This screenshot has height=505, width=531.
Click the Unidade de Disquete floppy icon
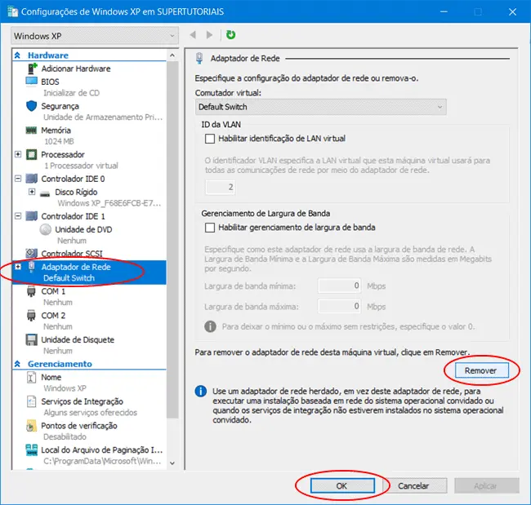tap(32, 339)
